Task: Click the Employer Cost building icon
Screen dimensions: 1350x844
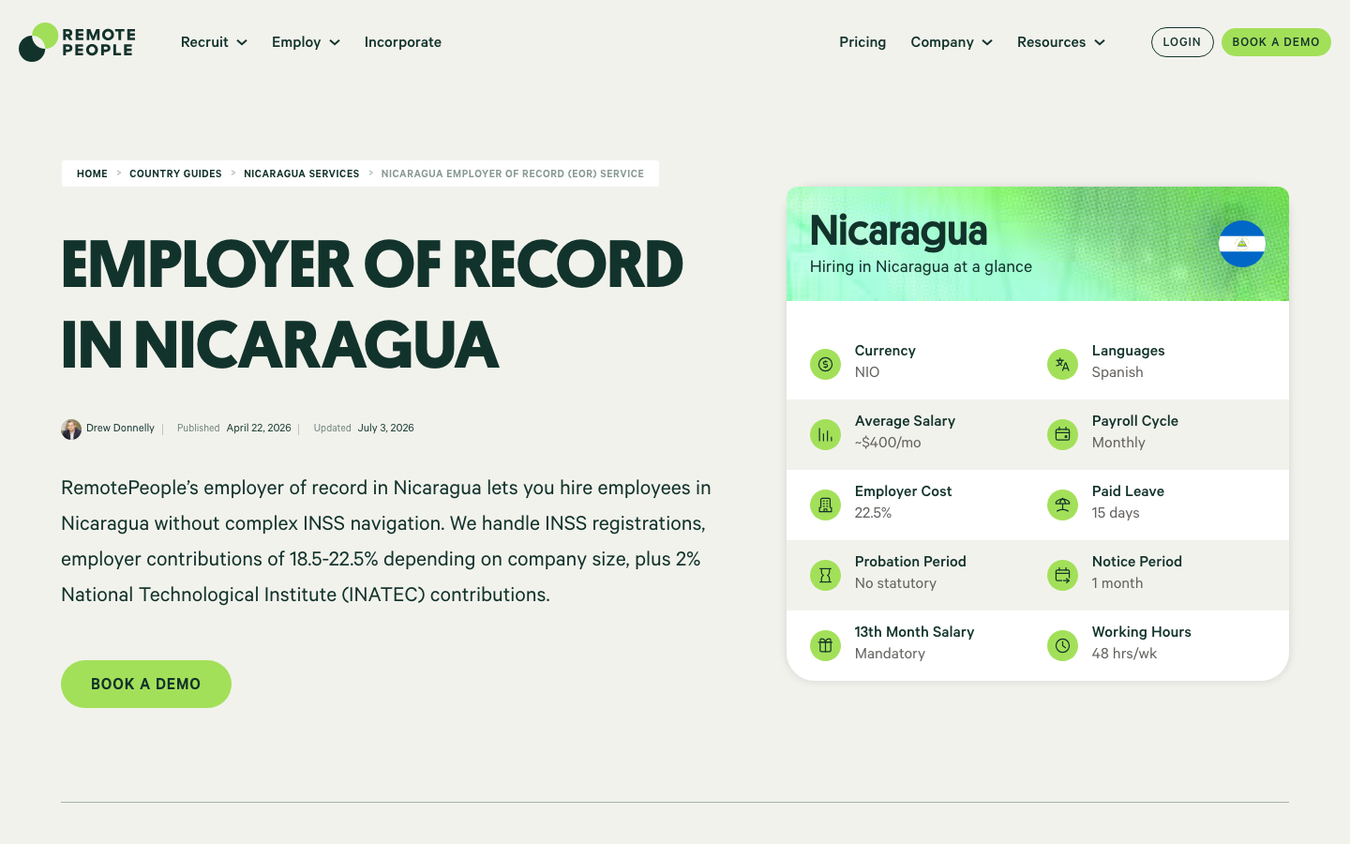Action: click(x=825, y=505)
